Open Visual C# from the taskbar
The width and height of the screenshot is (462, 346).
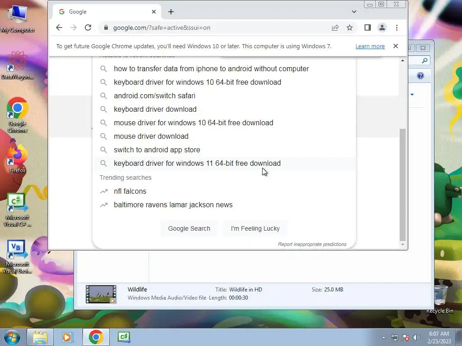[x=124, y=337]
